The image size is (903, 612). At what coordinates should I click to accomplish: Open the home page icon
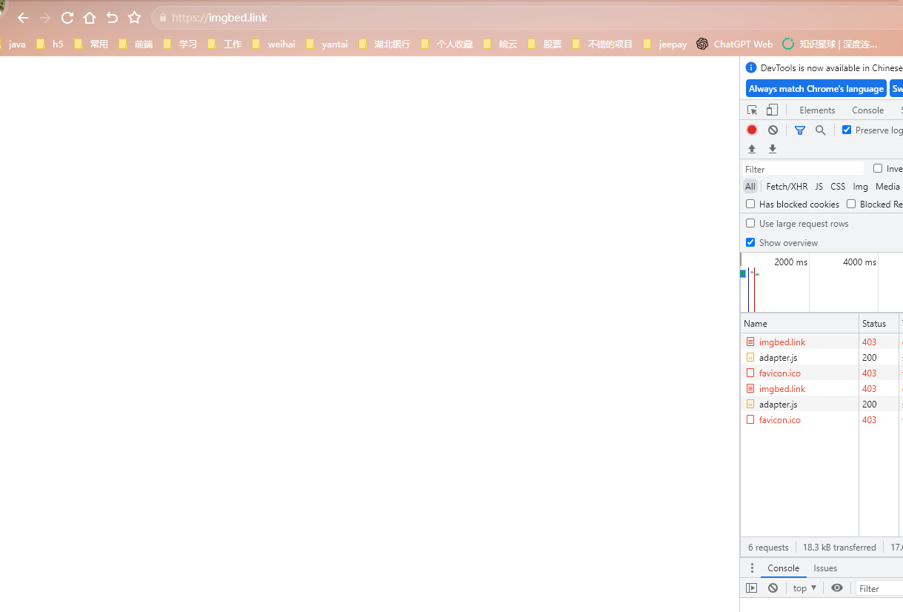[x=90, y=18]
